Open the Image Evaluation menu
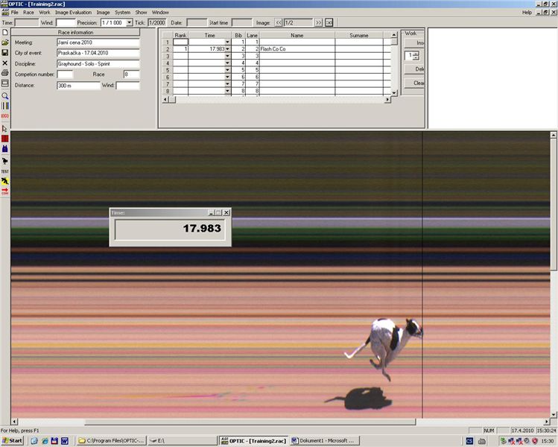The height and width of the screenshot is (447, 558). tap(73, 12)
